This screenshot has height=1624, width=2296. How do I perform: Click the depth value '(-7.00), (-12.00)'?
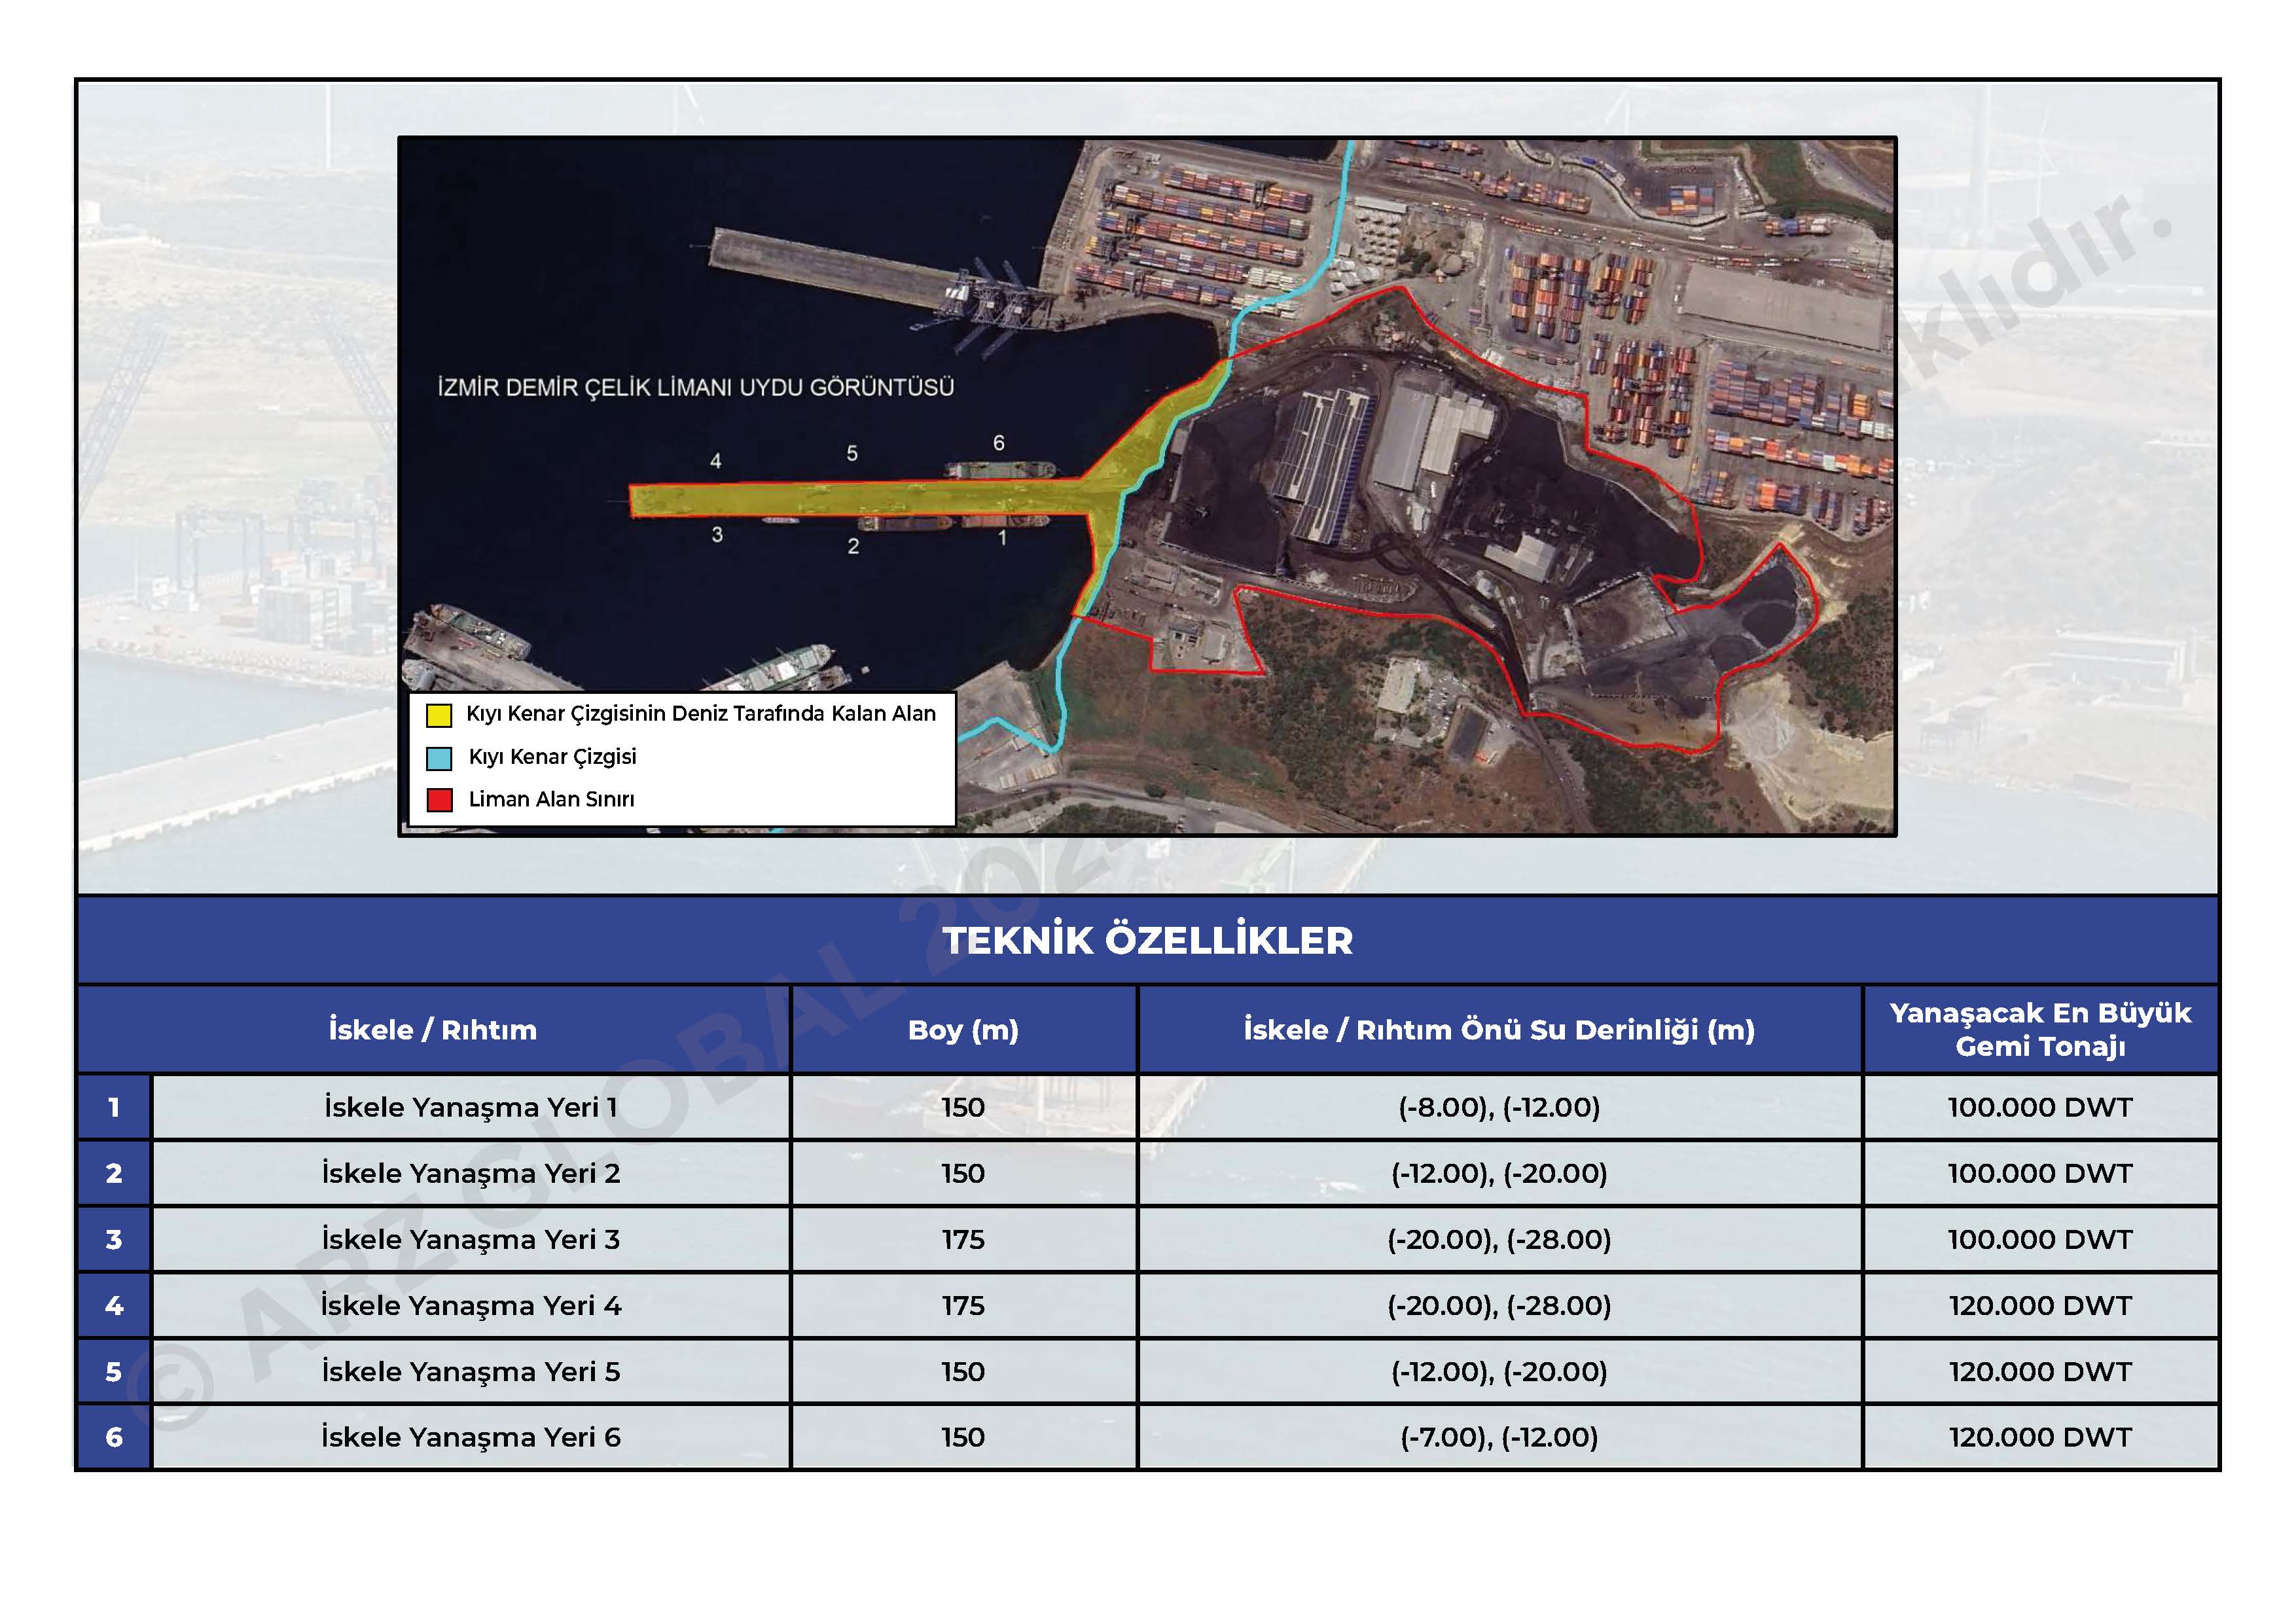(x=1499, y=1438)
